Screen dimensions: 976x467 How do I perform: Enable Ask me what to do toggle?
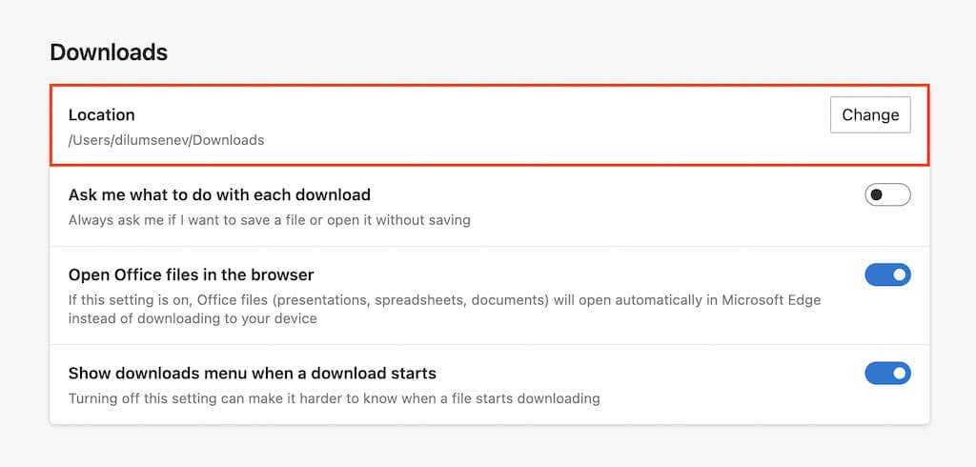[887, 194]
